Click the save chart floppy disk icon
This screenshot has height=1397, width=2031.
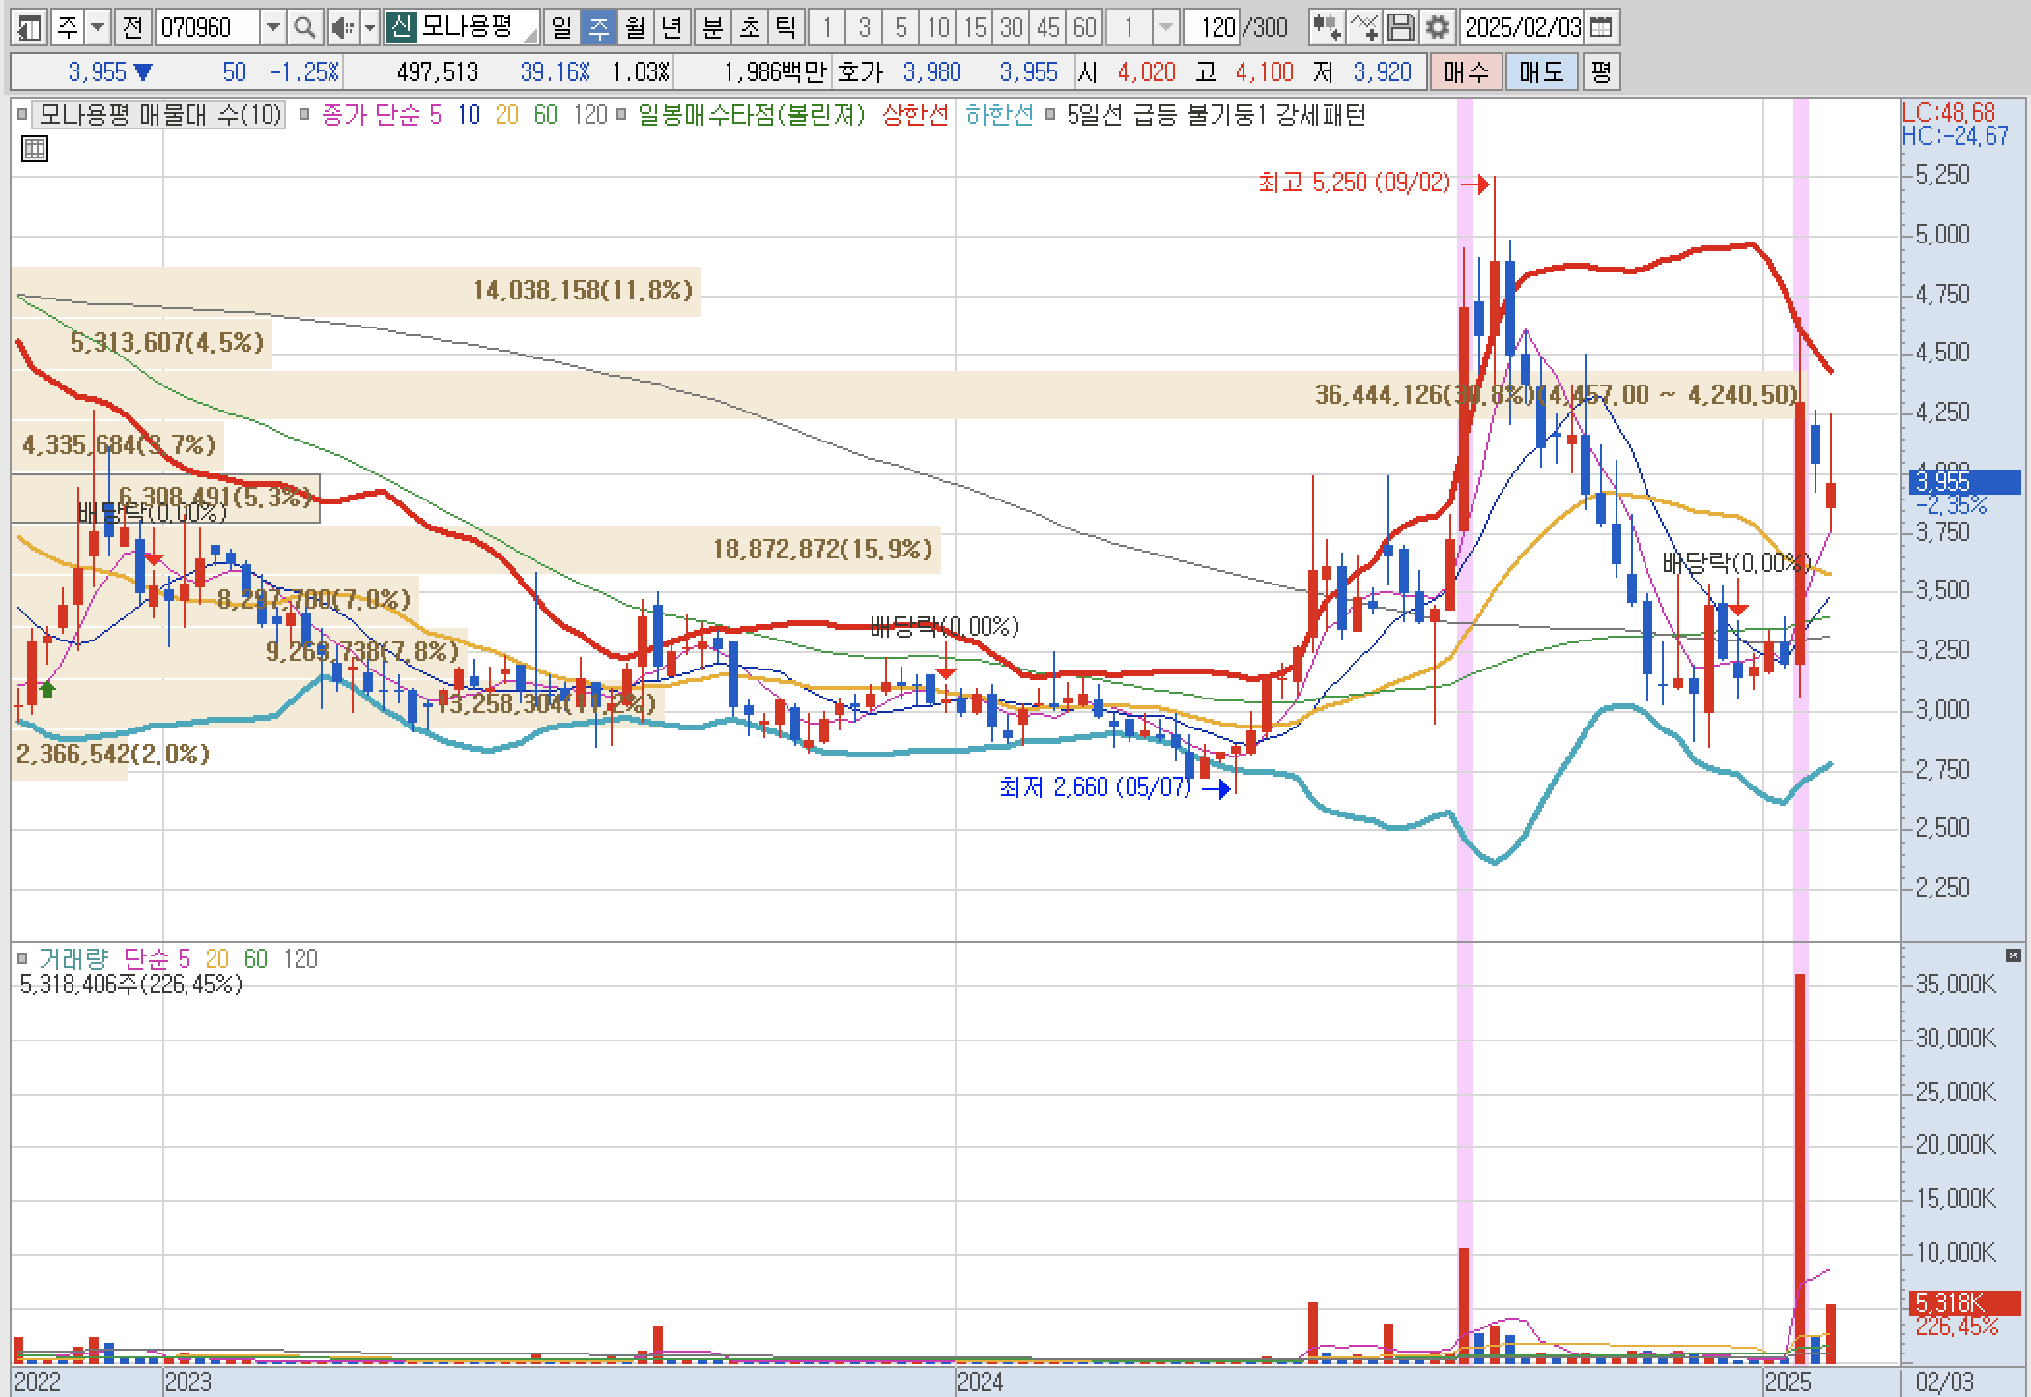click(1401, 28)
